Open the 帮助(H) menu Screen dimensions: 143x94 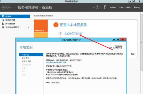pyautogui.click(x=137, y=7)
